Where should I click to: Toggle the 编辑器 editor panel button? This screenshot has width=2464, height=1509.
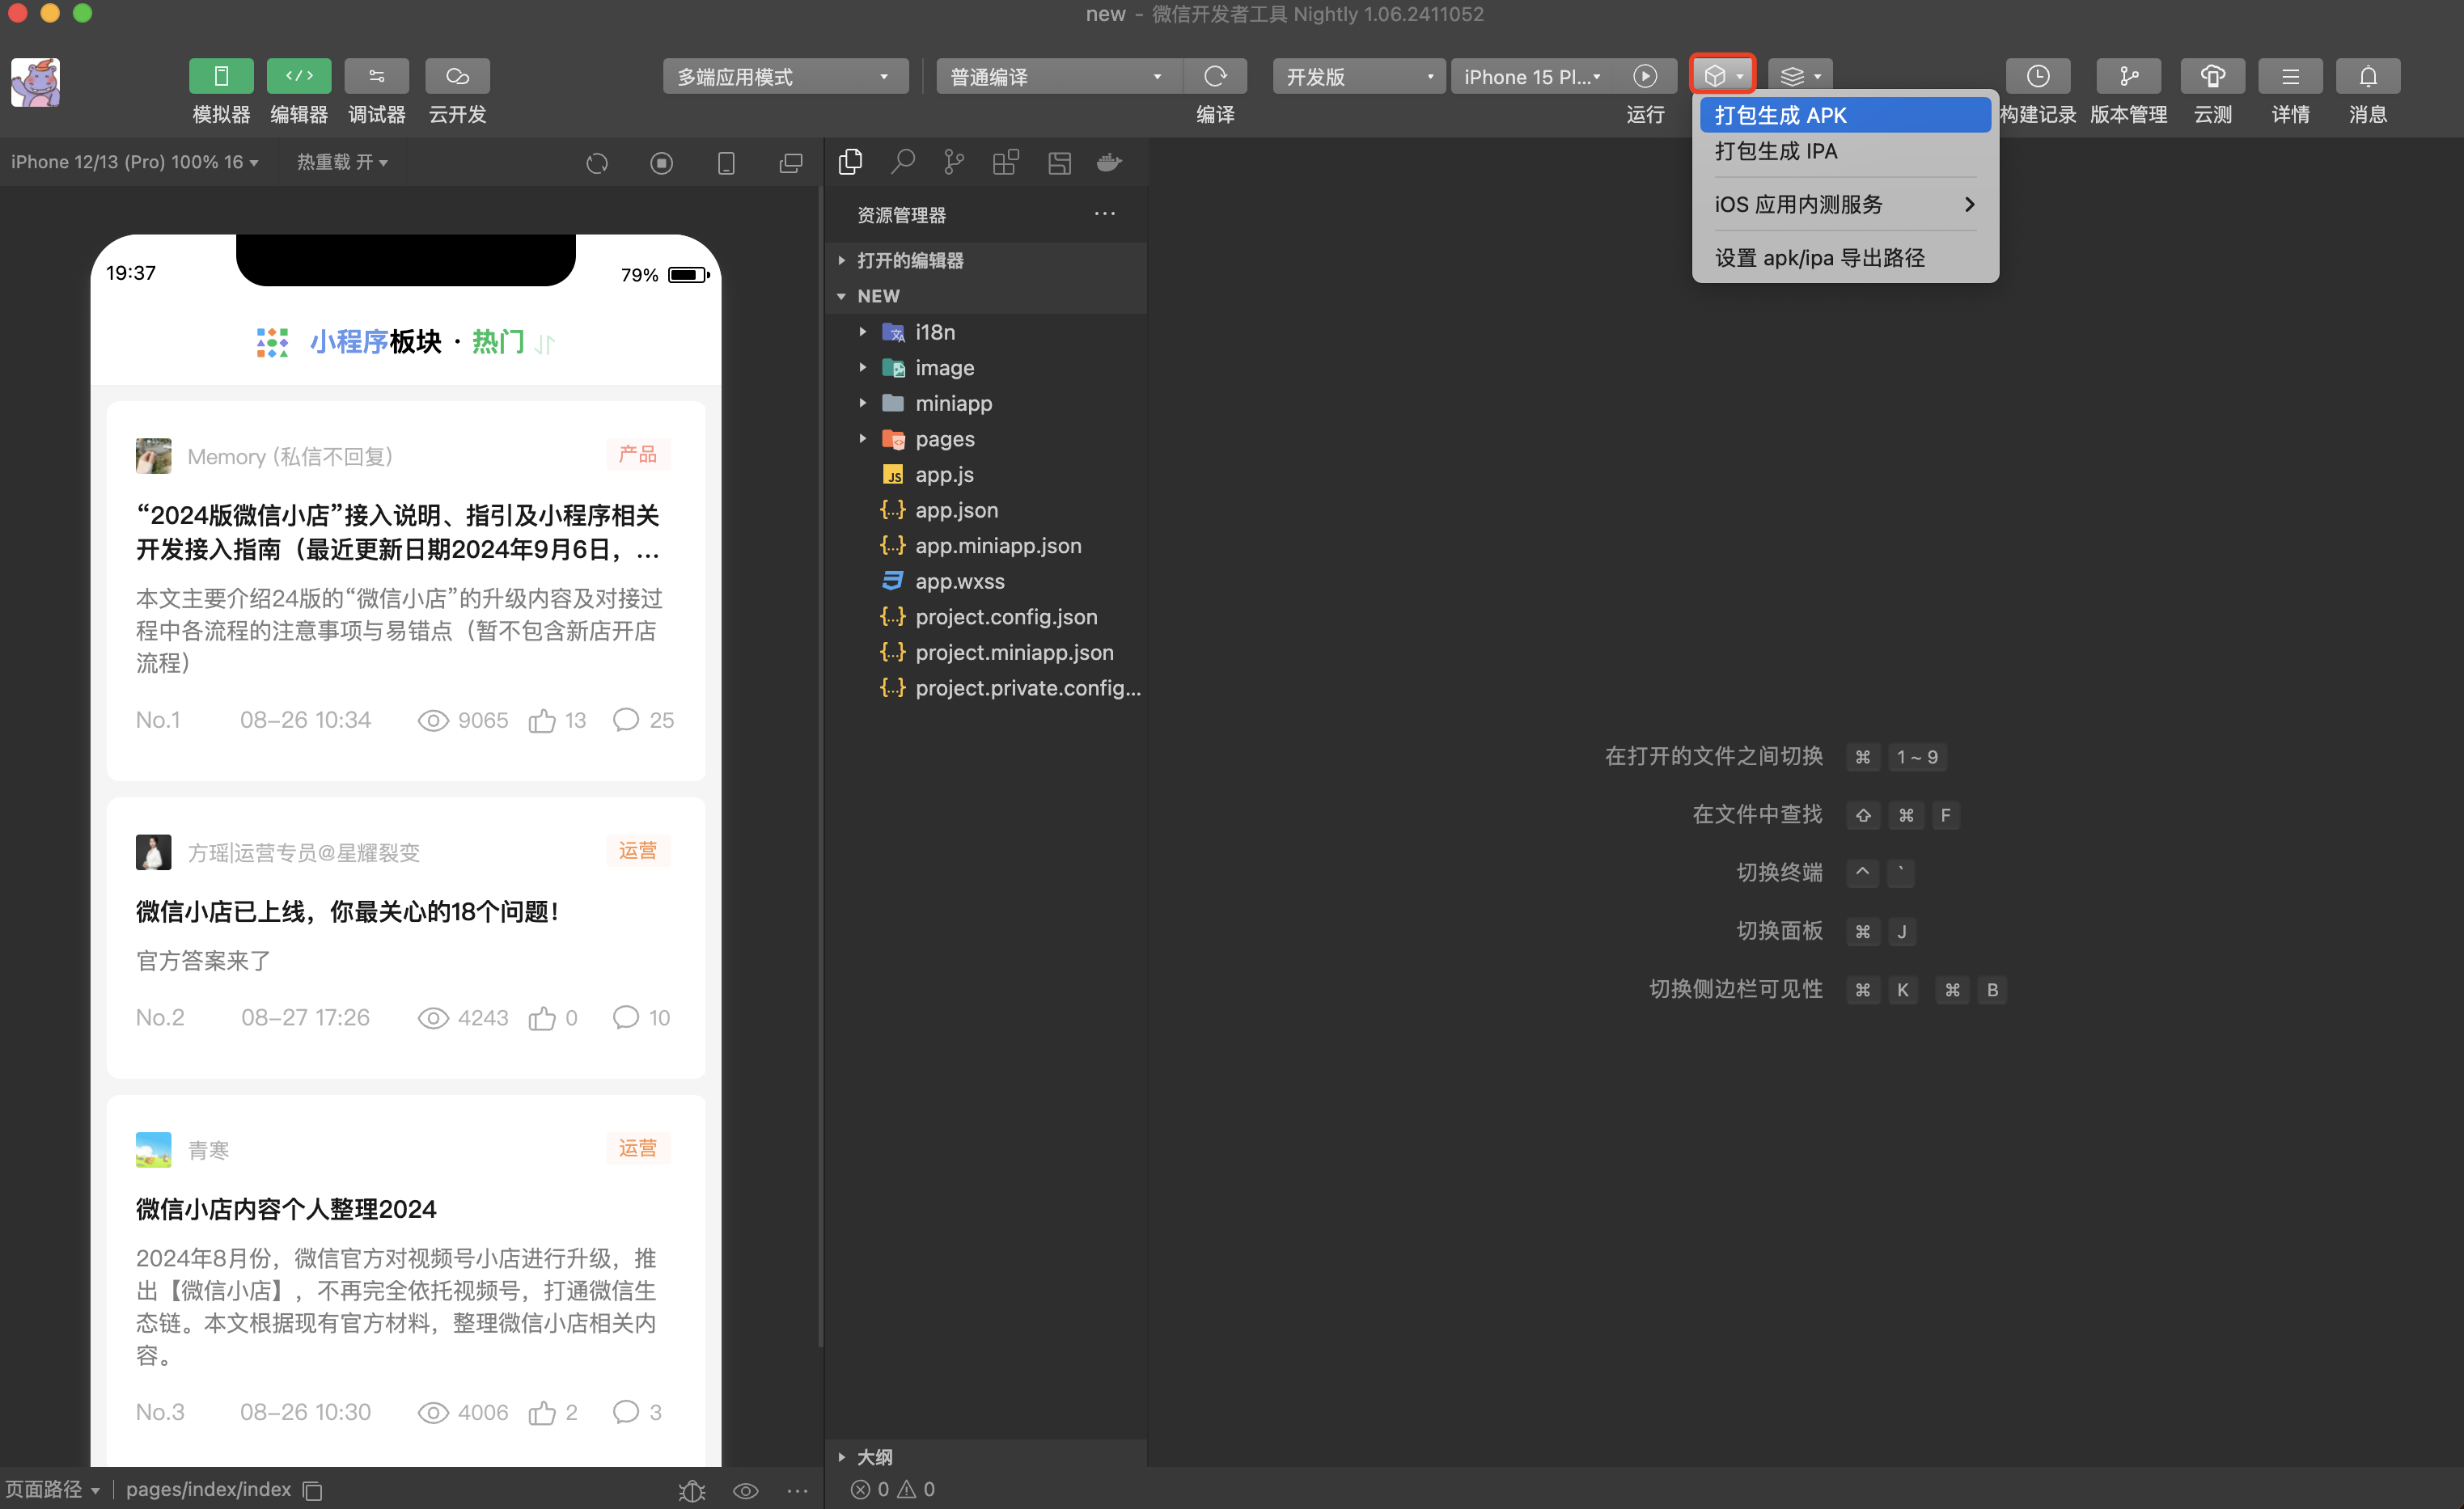pyautogui.click(x=299, y=76)
